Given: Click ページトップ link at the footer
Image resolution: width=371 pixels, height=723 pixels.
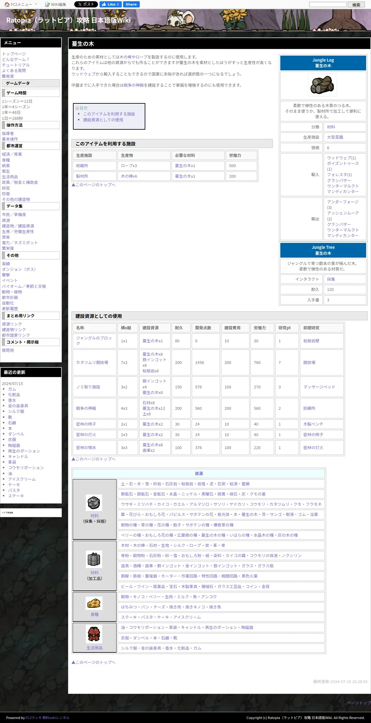Looking at the screenshot, I should 359,703.
